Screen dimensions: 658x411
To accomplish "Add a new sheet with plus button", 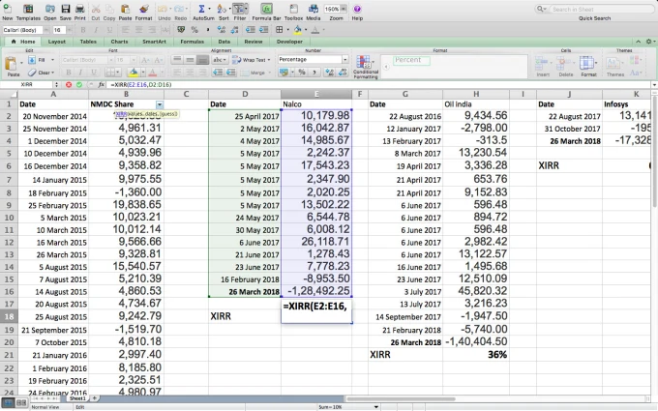I will pyautogui.click(x=95, y=398).
